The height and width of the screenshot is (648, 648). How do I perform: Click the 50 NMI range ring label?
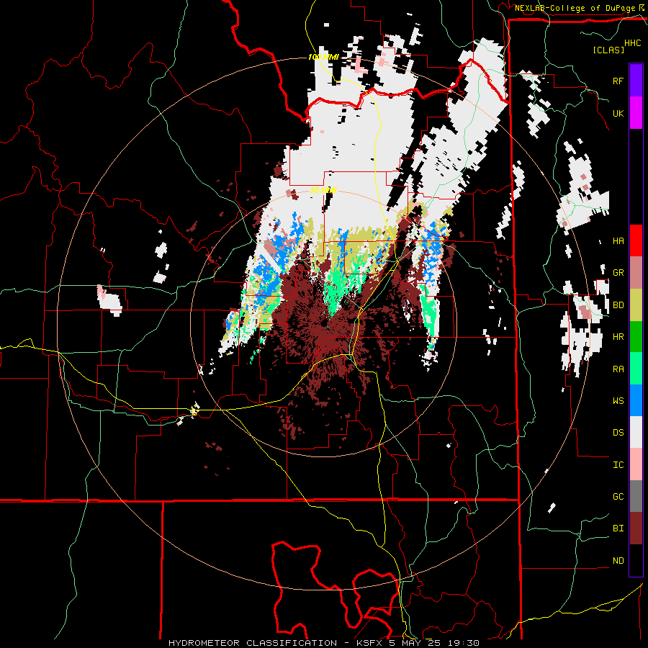[323, 190]
